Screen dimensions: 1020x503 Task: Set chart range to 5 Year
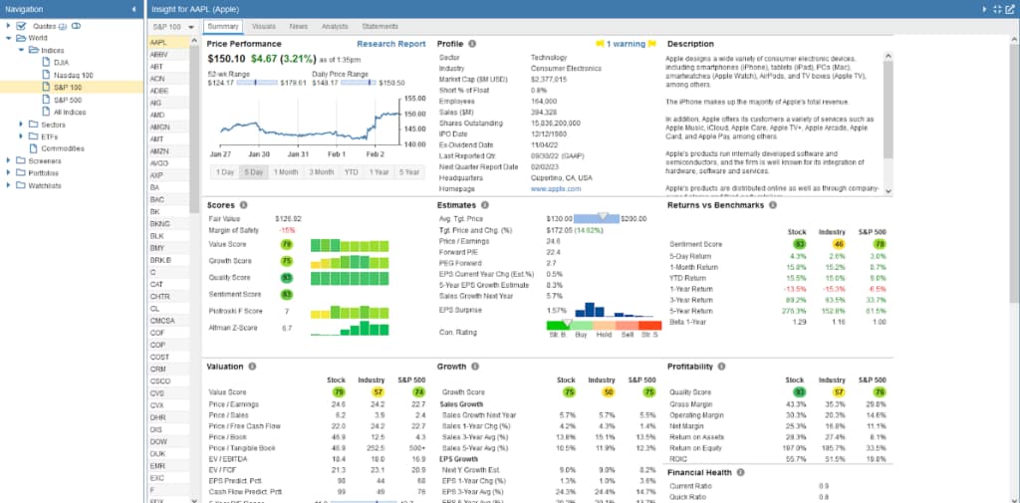[409, 171]
